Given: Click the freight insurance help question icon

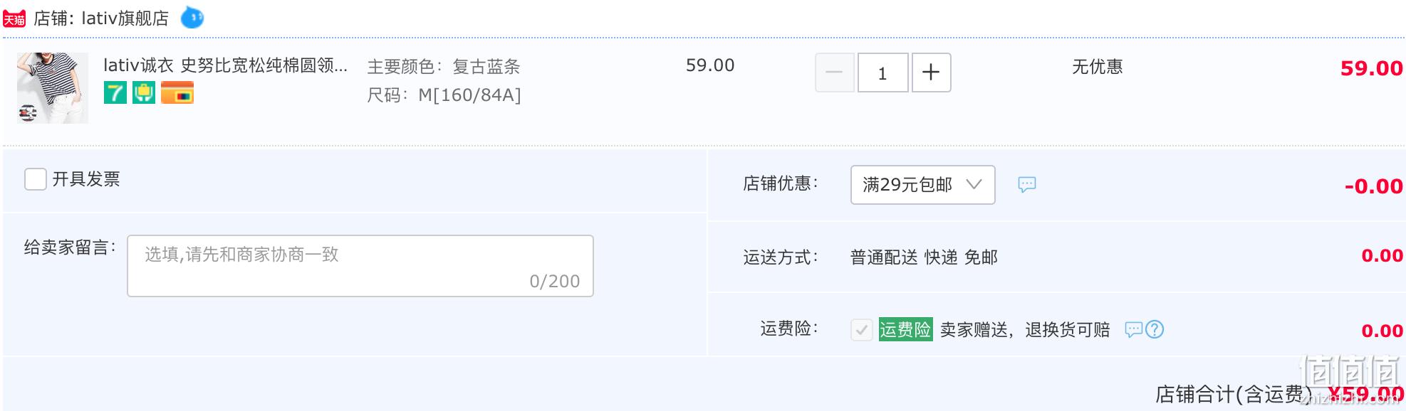Looking at the screenshot, I should click(x=1155, y=329).
